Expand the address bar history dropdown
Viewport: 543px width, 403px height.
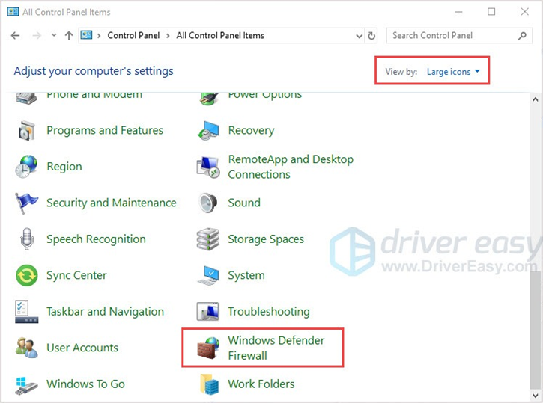click(x=359, y=36)
